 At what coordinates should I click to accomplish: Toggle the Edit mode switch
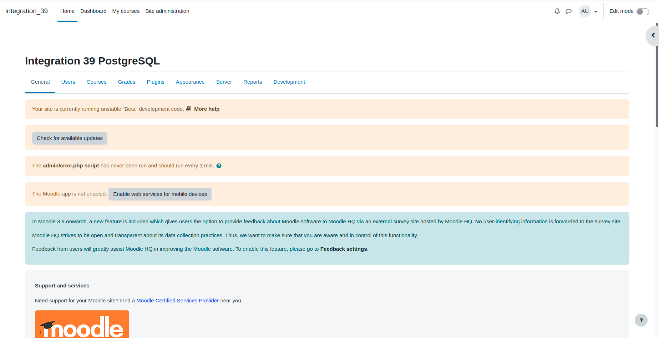pyautogui.click(x=643, y=12)
